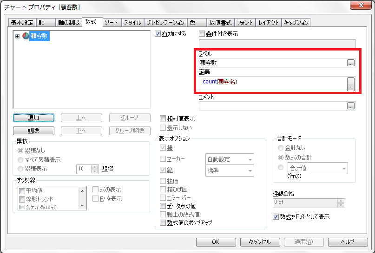
Task: Enable the 条件付き表示 checkbox
Action: click(x=202, y=34)
